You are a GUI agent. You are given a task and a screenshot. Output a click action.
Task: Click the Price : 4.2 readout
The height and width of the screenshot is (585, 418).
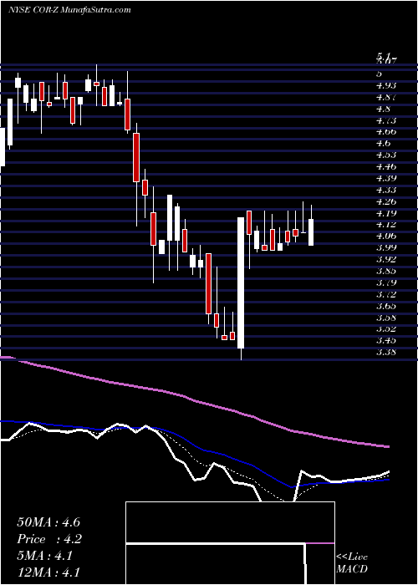(49, 539)
